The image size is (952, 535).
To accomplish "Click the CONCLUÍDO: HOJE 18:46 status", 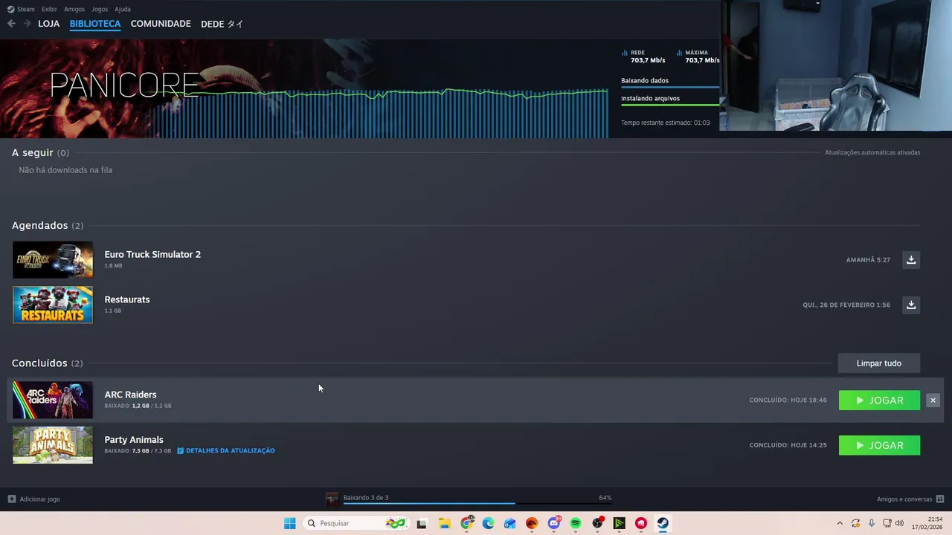I will coord(788,401).
